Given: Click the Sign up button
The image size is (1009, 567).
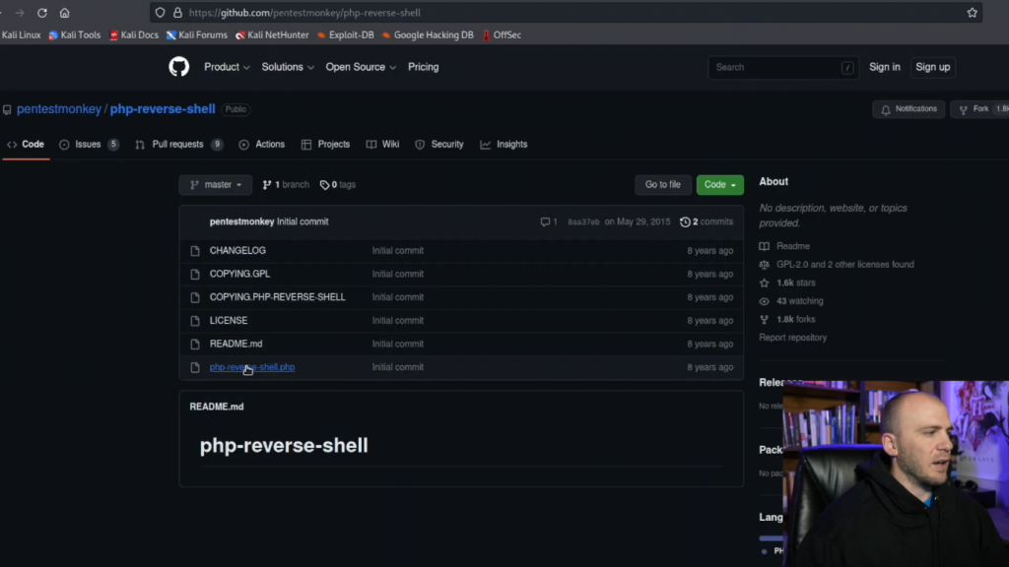Looking at the screenshot, I should click(932, 67).
